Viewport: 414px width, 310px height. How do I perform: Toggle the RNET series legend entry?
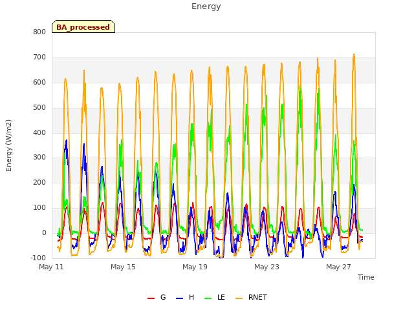251,297
